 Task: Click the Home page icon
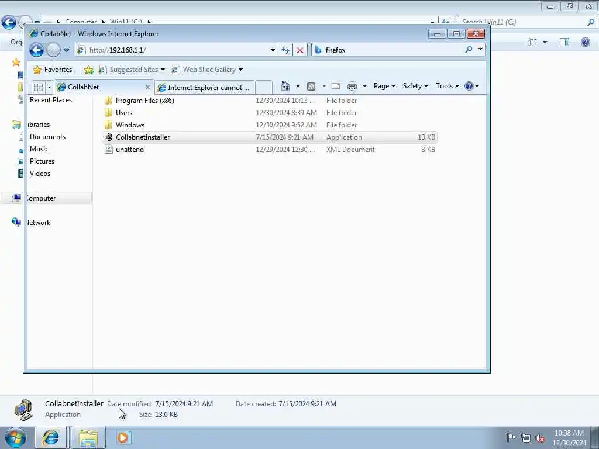[x=285, y=86]
